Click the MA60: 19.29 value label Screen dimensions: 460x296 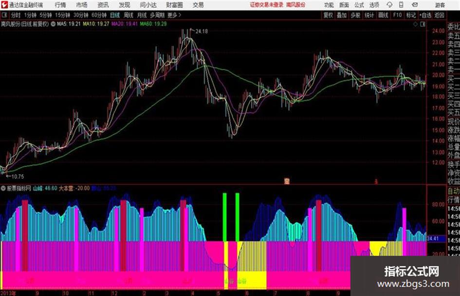(153, 24)
